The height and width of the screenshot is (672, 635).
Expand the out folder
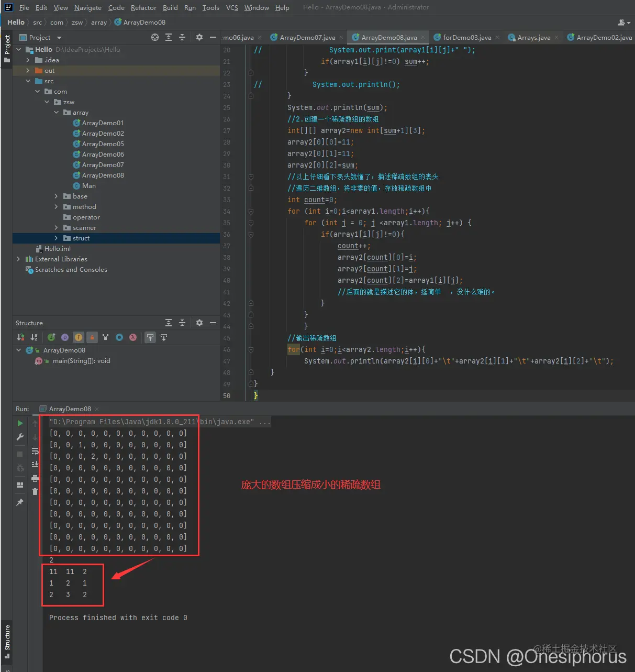[x=28, y=71]
